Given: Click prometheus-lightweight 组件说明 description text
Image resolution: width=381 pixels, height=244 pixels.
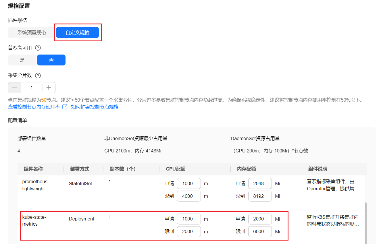Looking at the screenshot, I should point(333,185).
